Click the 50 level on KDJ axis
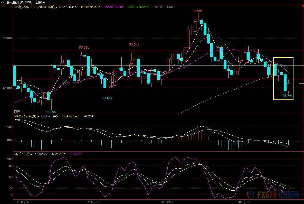304x204 pixels. pos(11,177)
